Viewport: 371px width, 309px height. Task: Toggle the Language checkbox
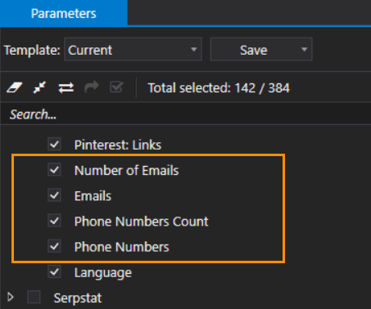(x=54, y=271)
